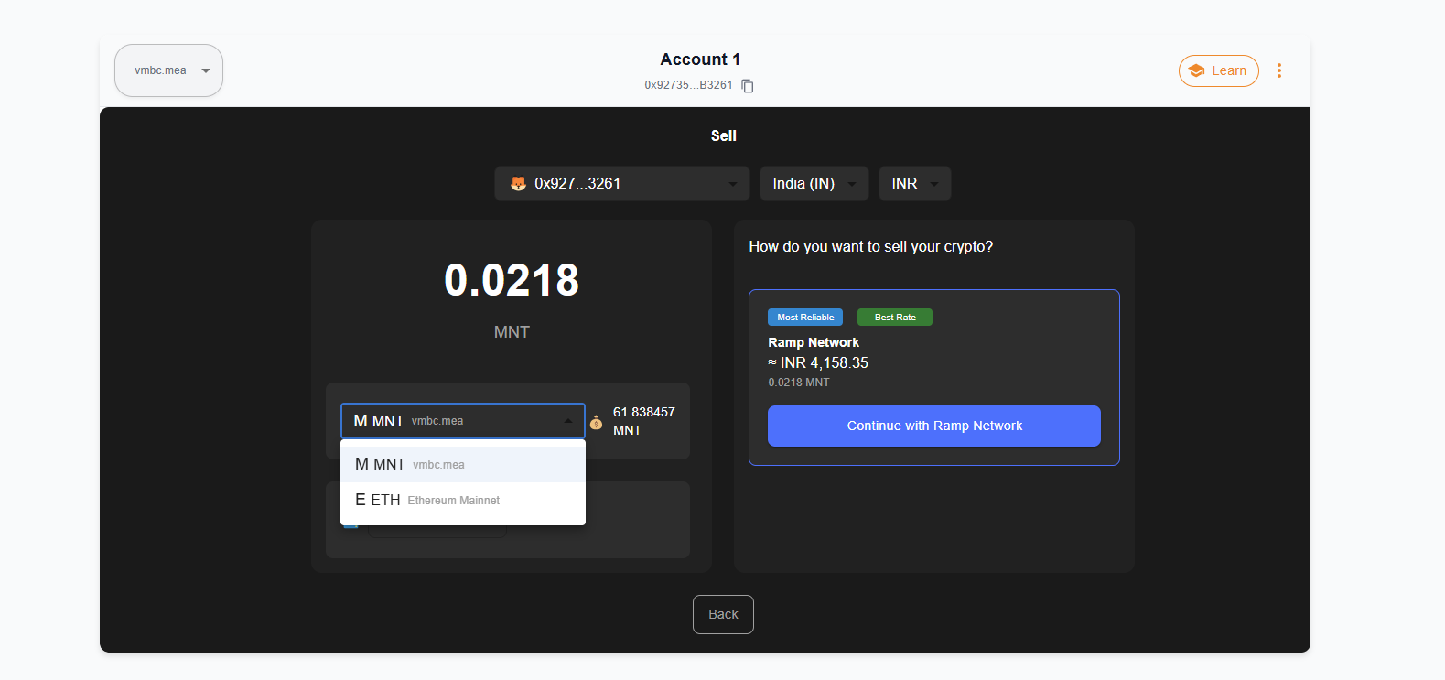
Task: Click Continue with Ramp Network
Action: (934, 426)
